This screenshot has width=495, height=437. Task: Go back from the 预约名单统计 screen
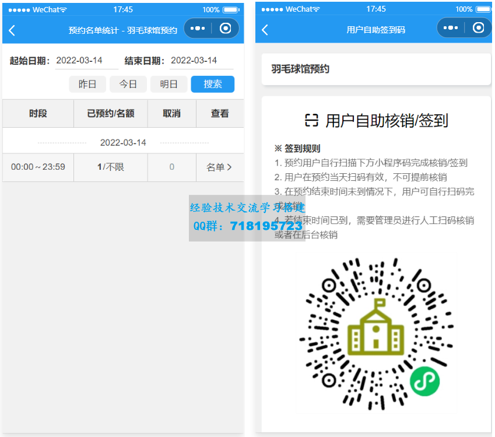pos(12,31)
